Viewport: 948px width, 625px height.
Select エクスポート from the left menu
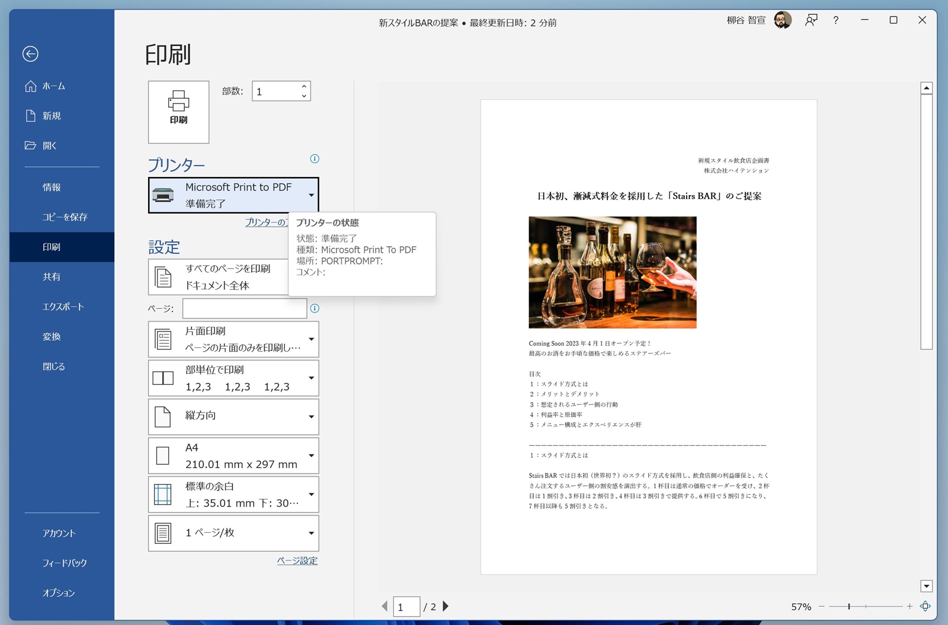click(x=61, y=307)
